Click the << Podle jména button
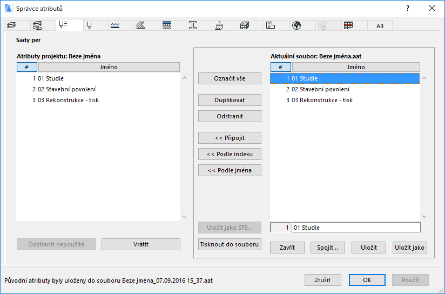The image size is (445, 294). pos(230,170)
